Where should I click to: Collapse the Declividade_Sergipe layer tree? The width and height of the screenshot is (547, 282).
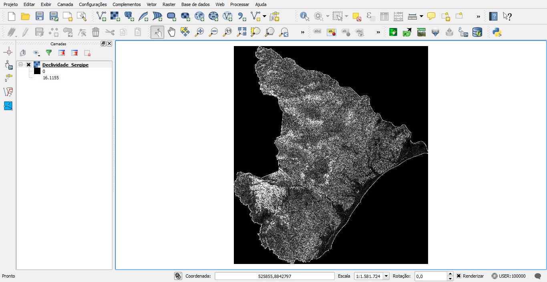coord(20,64)
